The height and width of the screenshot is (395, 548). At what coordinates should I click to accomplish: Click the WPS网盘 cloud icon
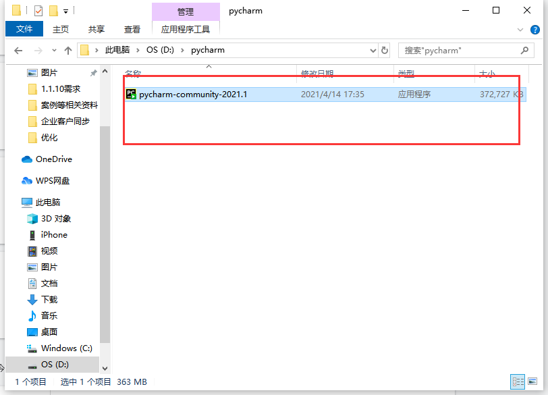click(x=27, y=181)
